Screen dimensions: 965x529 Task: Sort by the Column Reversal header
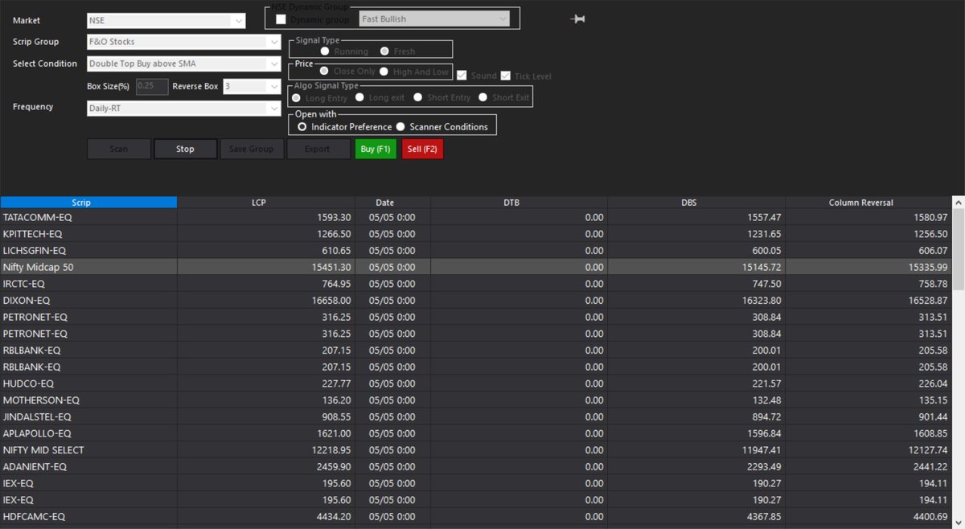[x=868, y=203]
